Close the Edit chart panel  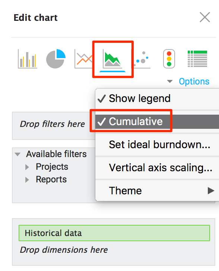205,17
